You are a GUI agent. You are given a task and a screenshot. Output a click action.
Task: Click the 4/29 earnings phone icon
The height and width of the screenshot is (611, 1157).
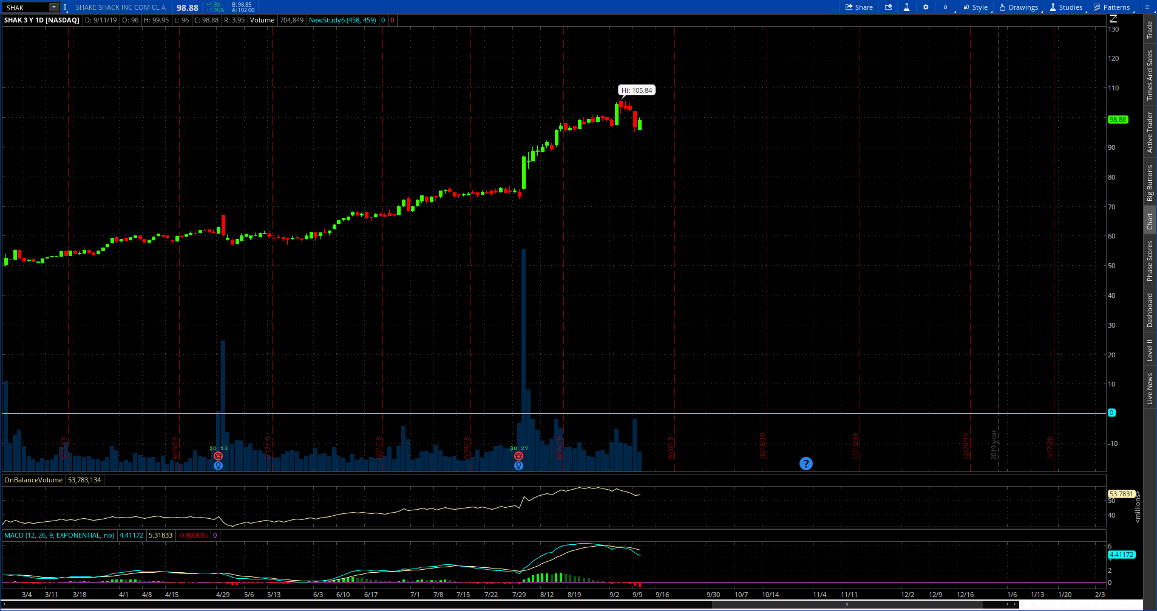219,456
